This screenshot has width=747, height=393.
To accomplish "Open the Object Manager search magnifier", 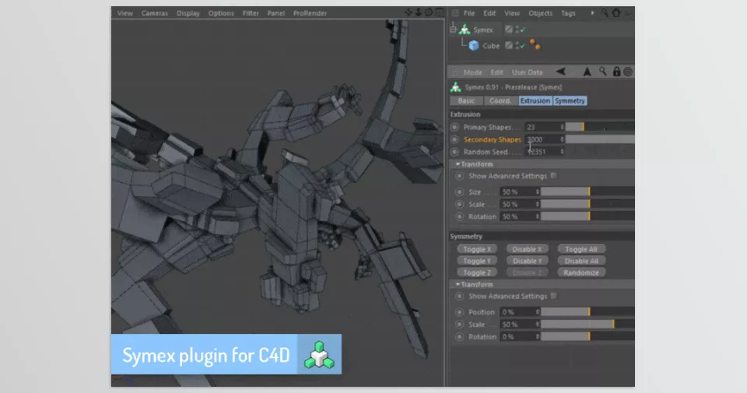I will tap(605, 13).
